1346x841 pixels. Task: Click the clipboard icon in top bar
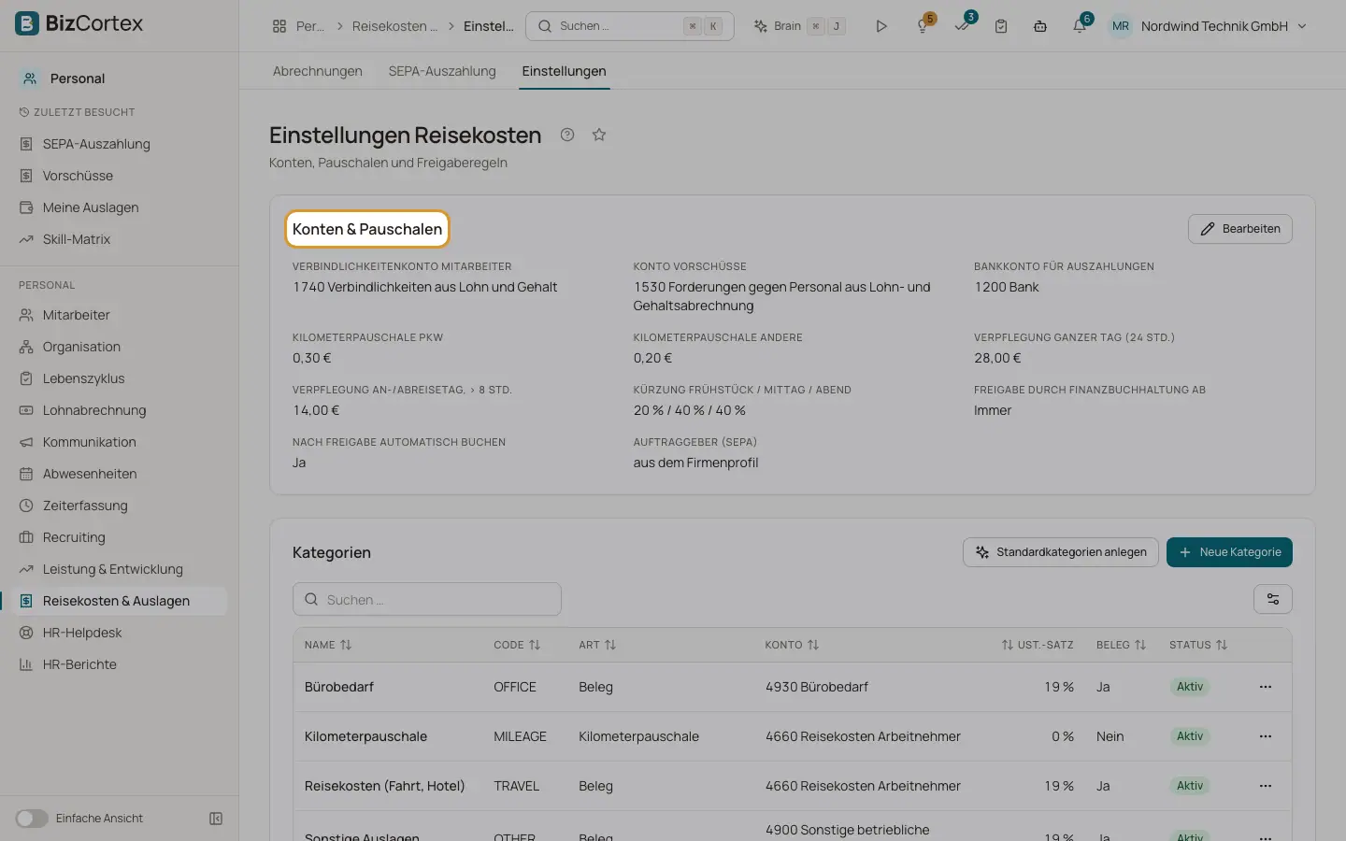pos(1001,26)
